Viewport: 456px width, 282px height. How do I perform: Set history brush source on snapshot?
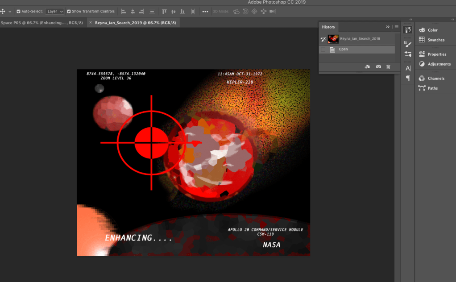pyautogui.click(x=323, y=39)
